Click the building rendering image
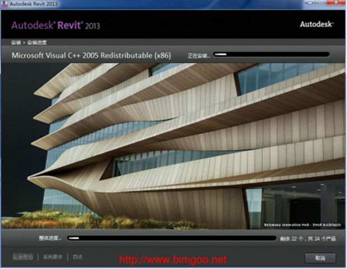The image size is (347, 269). click(173, 146)
